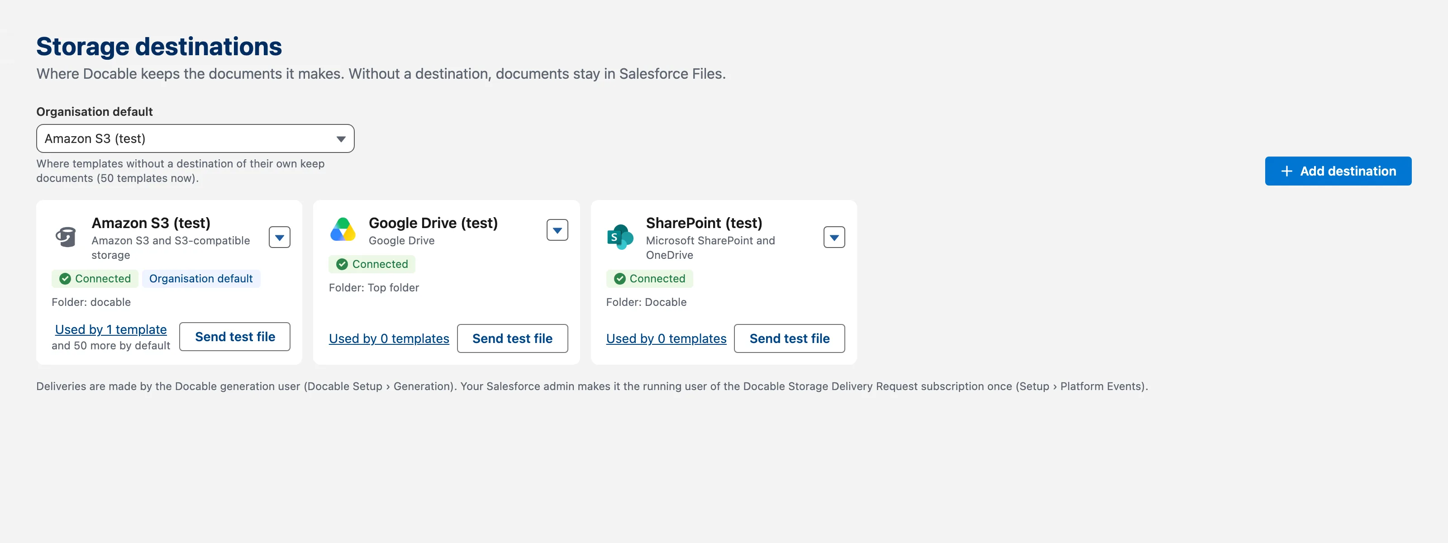Open the Google Drive (test) card actions menu
Screen dimensions: 1448x543
click(557, 230)
